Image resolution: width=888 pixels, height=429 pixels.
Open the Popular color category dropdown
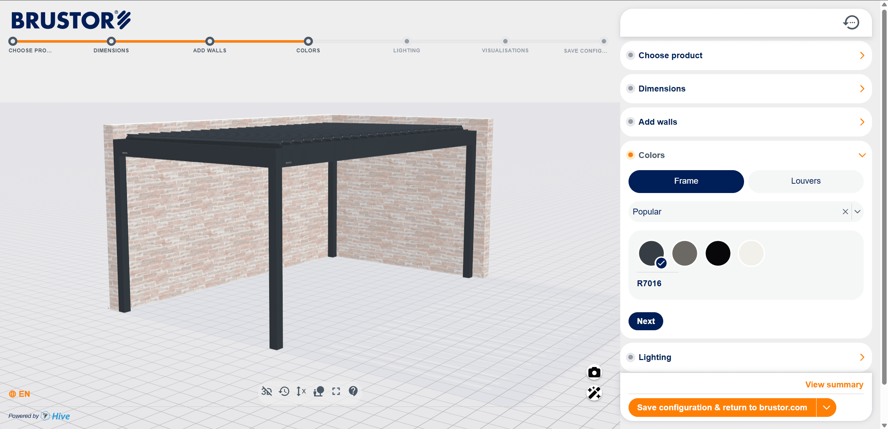coord(857,212)
